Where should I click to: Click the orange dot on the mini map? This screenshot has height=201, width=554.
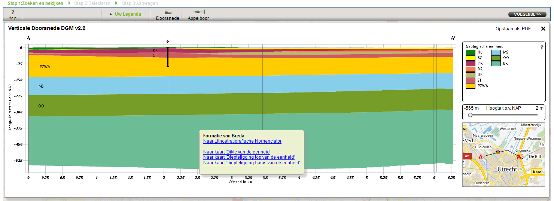[x=498, y=152]
